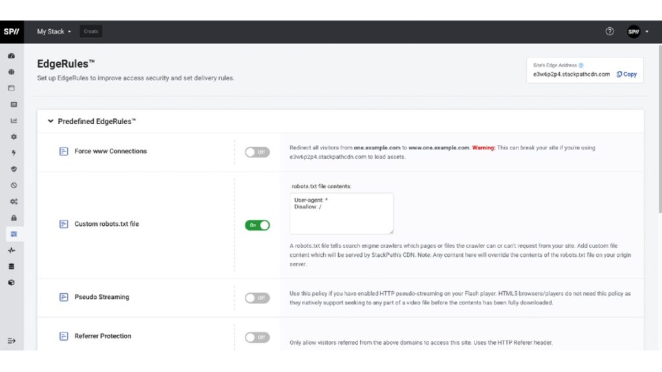Click the SP// user avatar
The width and height of the screenshot is (662, 372).
point(634,32)
